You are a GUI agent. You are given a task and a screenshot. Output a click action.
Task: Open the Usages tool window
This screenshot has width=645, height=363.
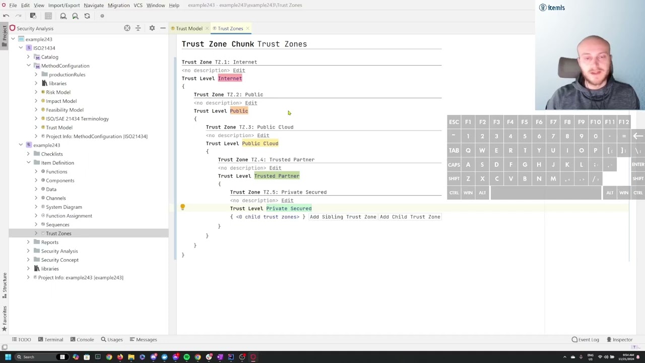111,339
